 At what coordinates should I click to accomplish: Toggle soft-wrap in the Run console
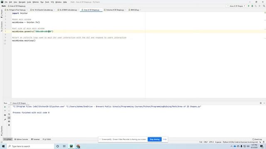pyautogui.click(x=9, y=114)
